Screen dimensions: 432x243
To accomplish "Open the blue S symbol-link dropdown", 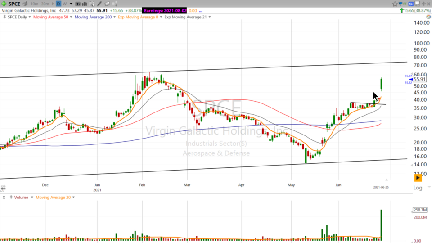I will (411, 4).
